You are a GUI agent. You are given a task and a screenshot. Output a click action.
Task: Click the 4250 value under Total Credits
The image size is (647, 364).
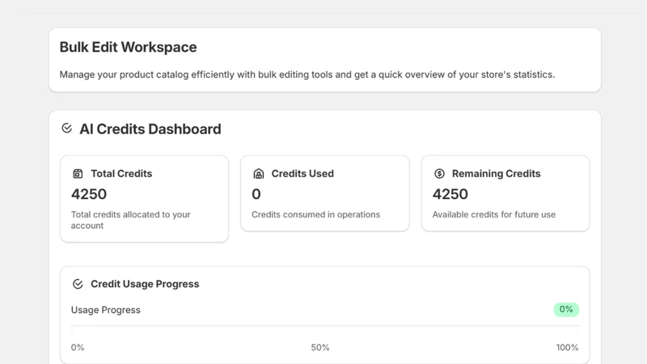point(89,194)
